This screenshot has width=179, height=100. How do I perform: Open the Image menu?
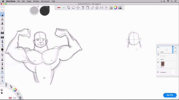29,1
